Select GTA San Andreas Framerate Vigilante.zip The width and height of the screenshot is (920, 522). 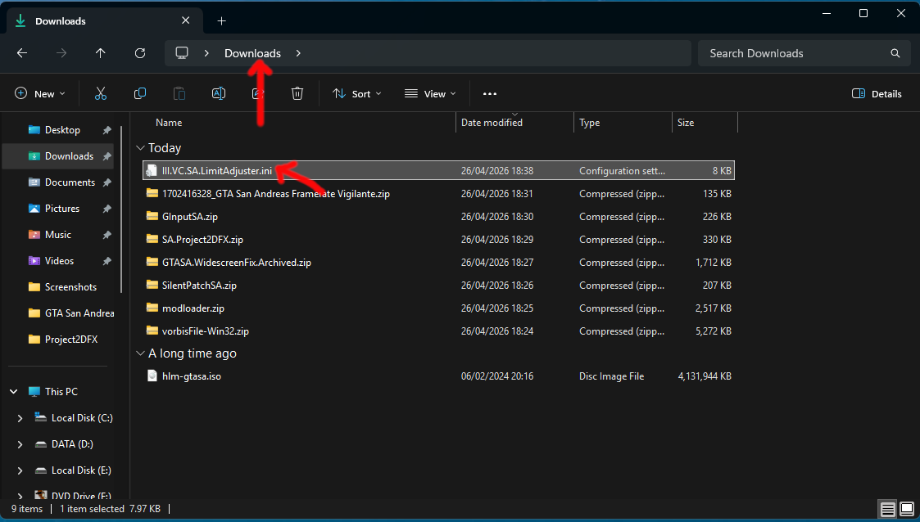pos(439,194)
